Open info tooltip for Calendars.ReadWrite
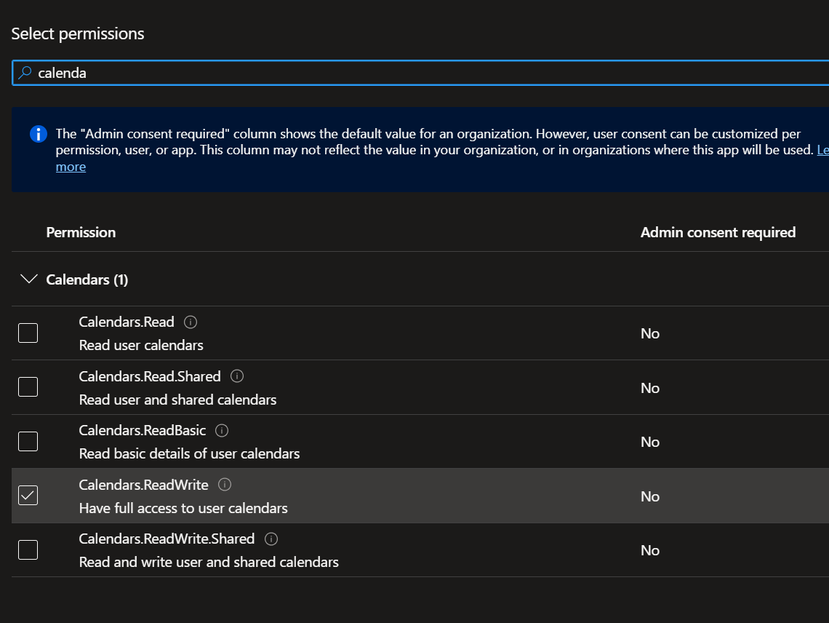 (225, 485)
